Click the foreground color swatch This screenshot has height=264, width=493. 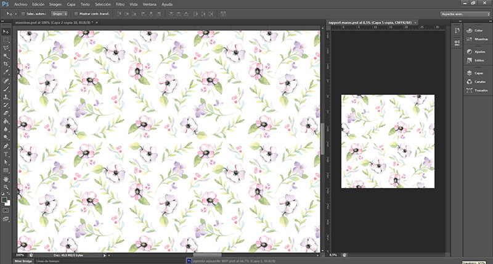tap(4, 199)
